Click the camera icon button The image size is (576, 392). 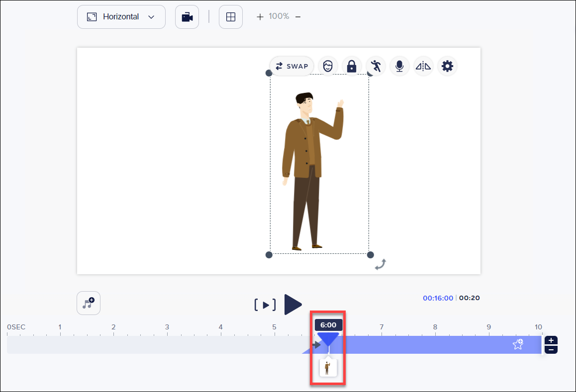point(187,17)
